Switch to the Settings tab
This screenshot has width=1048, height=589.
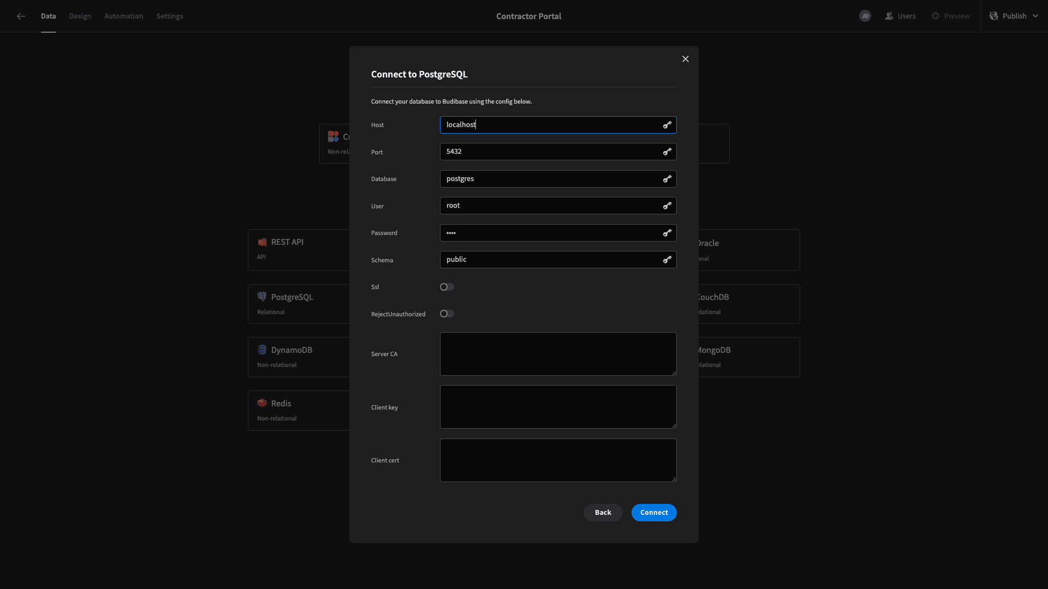point(170,16)
